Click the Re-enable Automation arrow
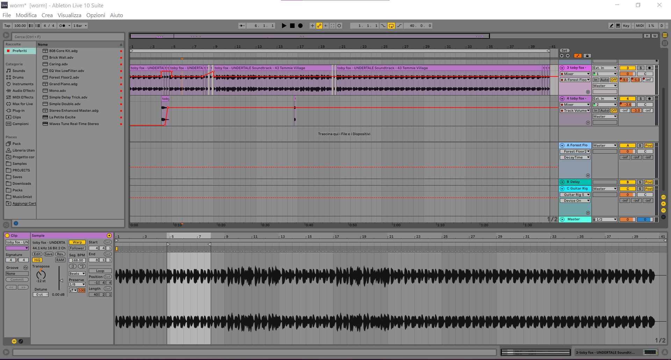Image resolution: width=671 pixels, height=360 pixels. click(326, 25)
